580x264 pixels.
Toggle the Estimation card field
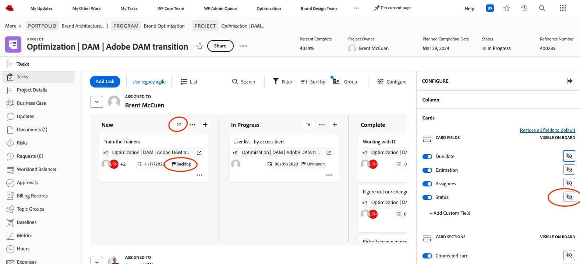tap(427, 170)
